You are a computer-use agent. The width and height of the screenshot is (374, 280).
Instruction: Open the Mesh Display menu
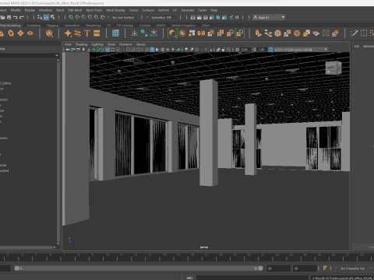tap(115, 10)
